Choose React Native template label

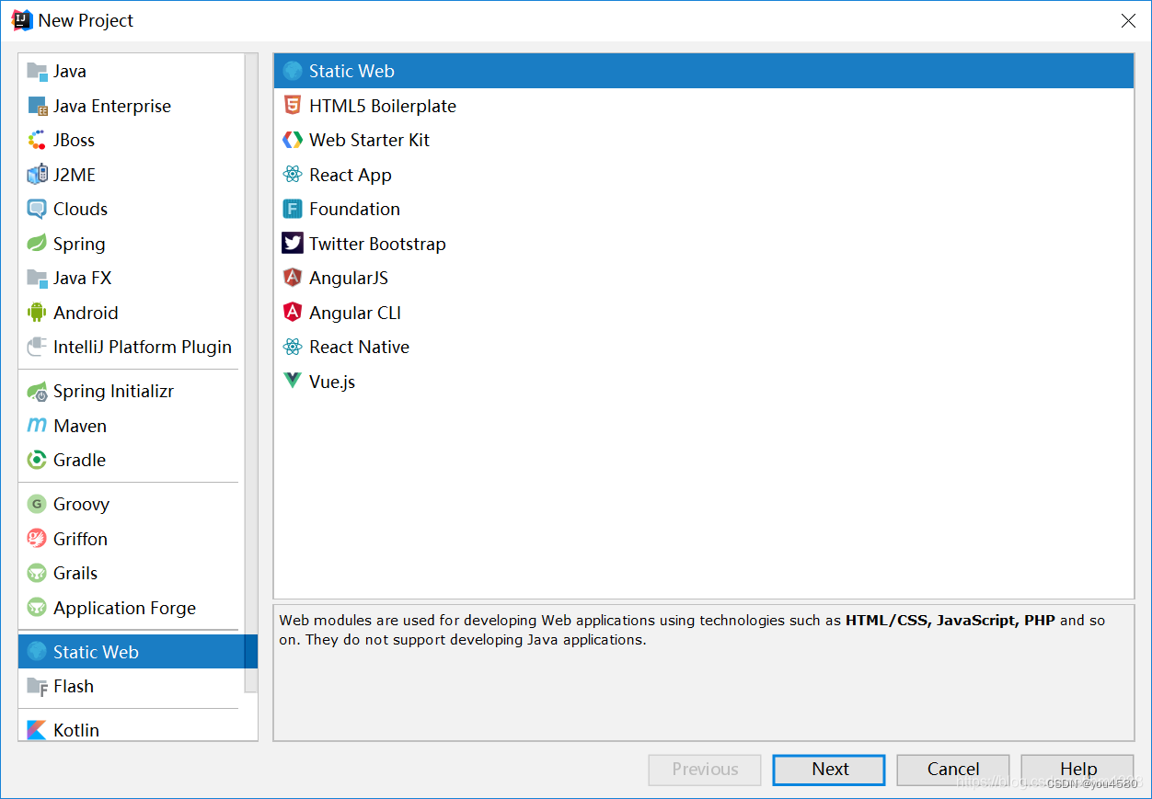coord(359,347)
